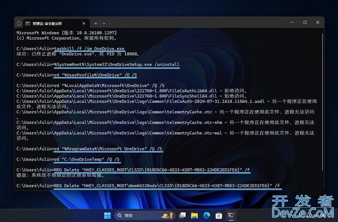Click the rd "C:\OneDriveTemp" command

[x=87, y=159]
